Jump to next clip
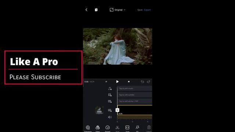 pos(129,81)
